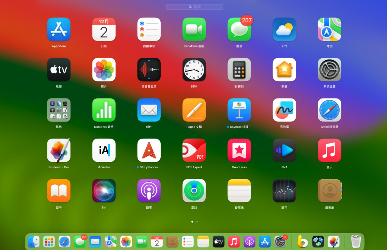This screenshot has width=387, height=250.
Task: Open the Trash in the Dock
Action: pos(356,241)
